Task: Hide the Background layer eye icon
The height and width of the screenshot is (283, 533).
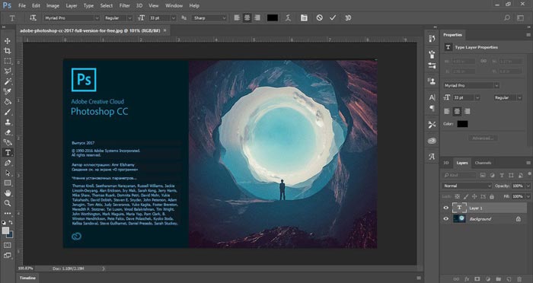Action: click(x=446, y=219)
